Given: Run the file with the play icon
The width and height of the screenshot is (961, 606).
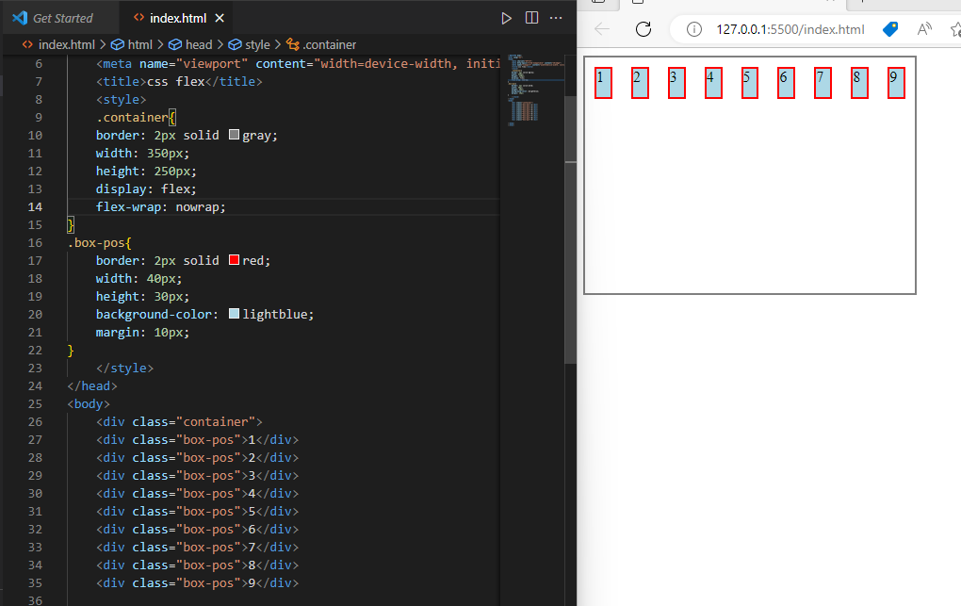Looking at the screenshot, I should (506, 19).
